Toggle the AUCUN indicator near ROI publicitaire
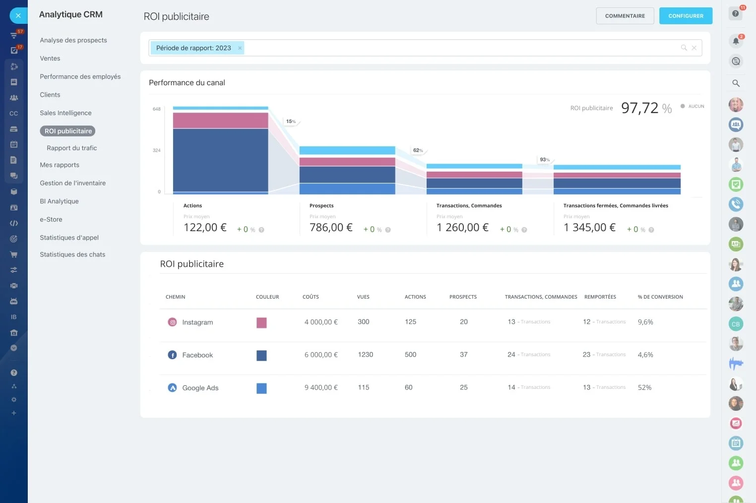 click(693, 106)
